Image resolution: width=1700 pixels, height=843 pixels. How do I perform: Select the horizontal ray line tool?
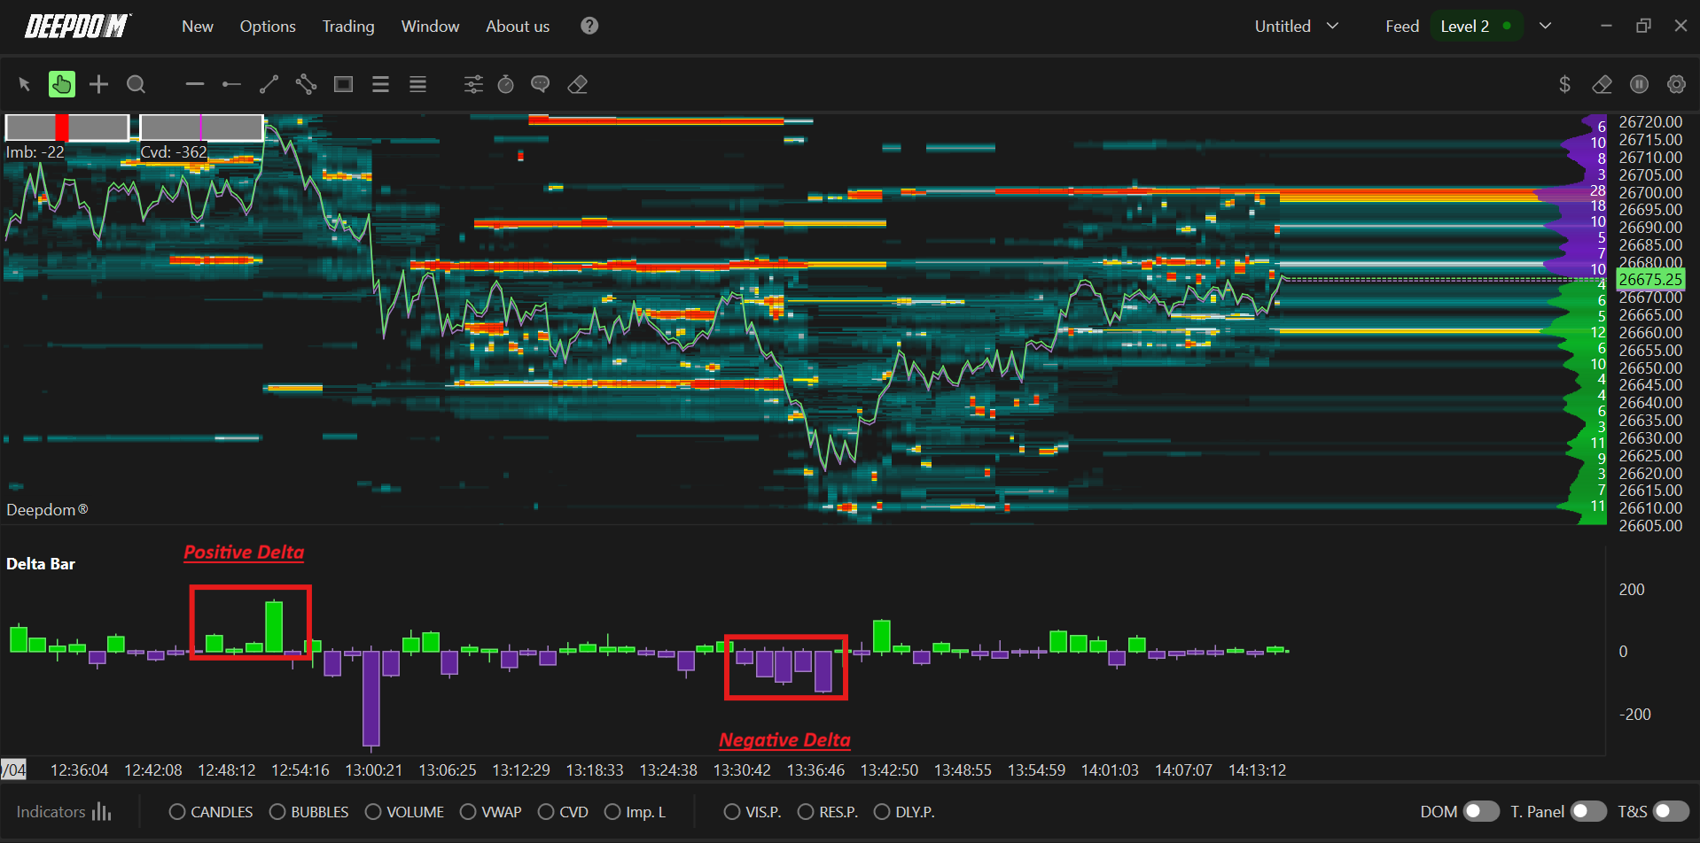coord(231,84)
